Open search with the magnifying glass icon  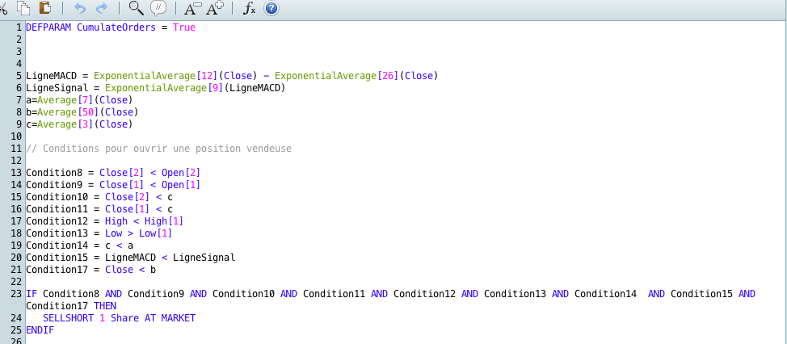coord(136,7)
